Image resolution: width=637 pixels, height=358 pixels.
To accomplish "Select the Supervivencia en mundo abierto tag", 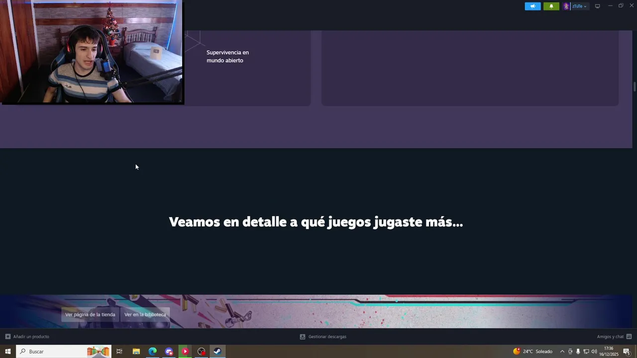I will click(x=227, y=56).
